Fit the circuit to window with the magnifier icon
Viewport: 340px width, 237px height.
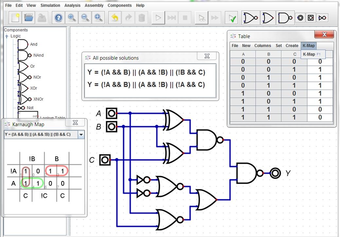coord(98,18)
